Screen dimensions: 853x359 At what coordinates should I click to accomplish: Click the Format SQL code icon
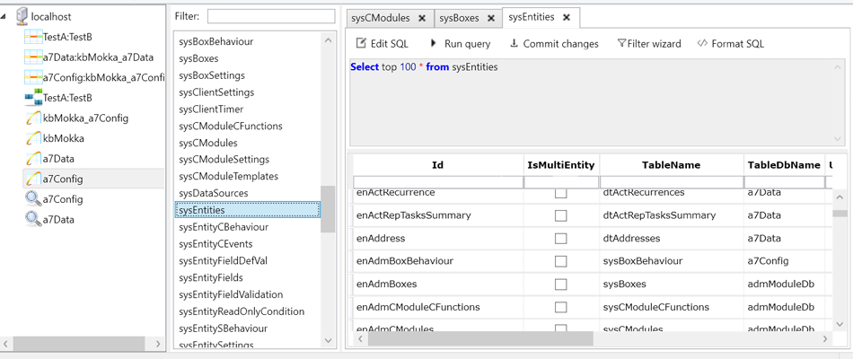(x=702, y=43)
